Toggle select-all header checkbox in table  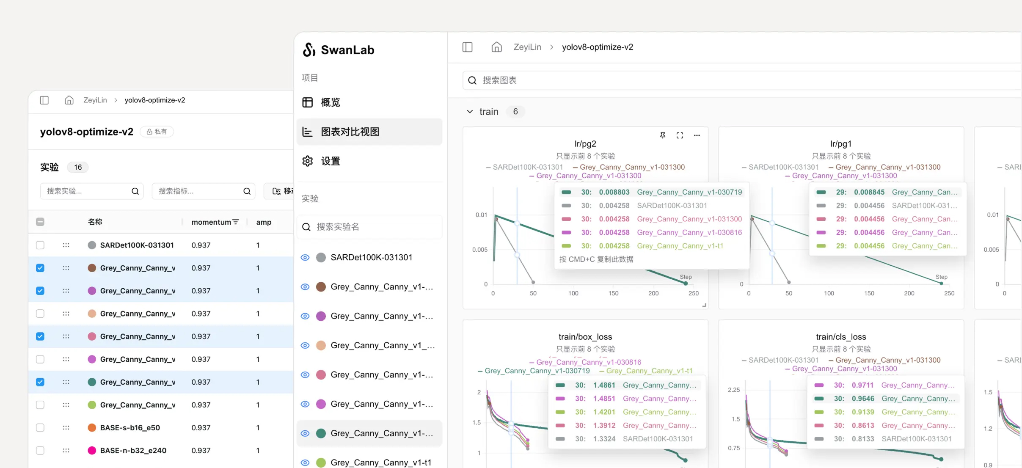[40, 222]
